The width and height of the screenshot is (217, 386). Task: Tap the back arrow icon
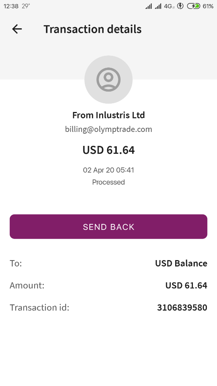click(x=17, y=29)
